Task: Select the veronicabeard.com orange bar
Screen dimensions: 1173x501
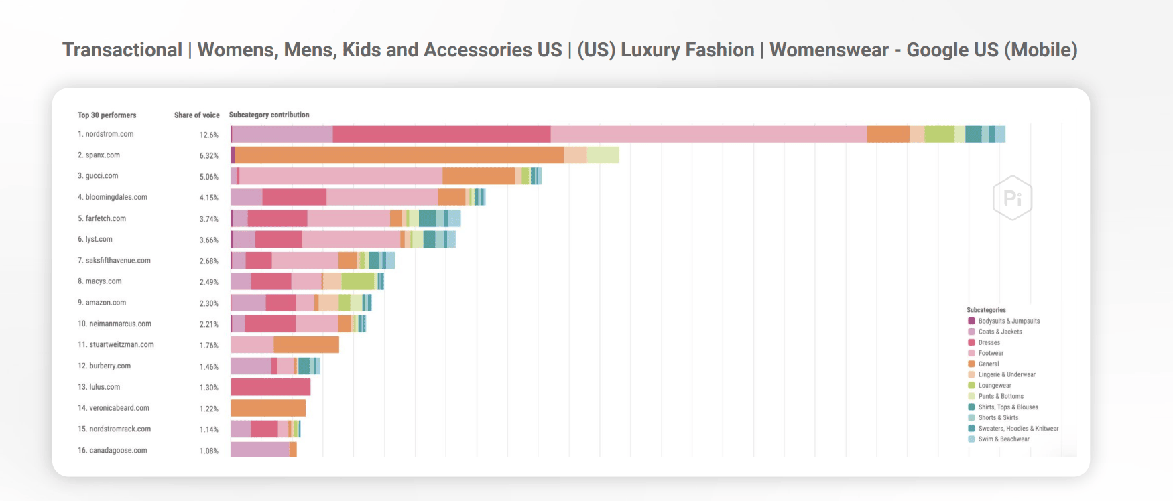Action: [x=268, y=408]
